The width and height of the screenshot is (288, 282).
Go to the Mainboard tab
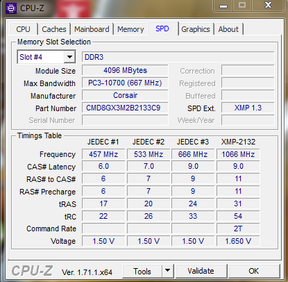click(x=92, y=29)
